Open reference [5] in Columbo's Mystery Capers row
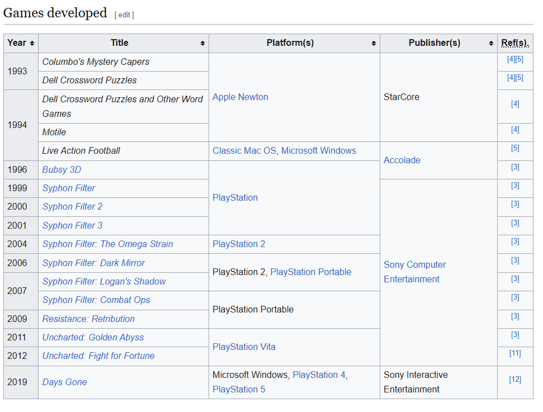Image resolution: width=543 pixels, height=412 pixels. (520, 59)
